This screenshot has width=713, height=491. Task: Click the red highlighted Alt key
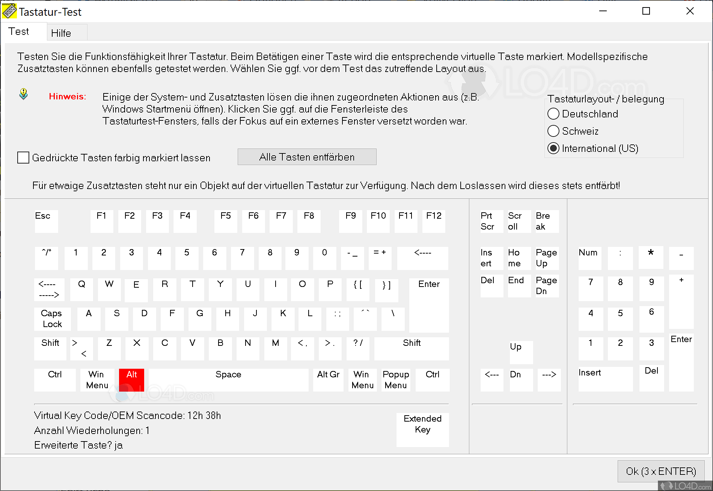(x=131, y=380)
